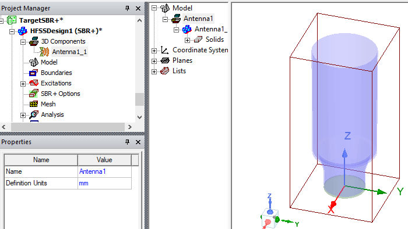The height and width of the screenshot is (229, 408).
Task: Expand the Excitations node
Action: point(23,84)
